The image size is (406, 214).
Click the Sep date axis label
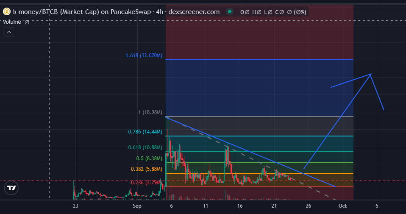(137, 206)
